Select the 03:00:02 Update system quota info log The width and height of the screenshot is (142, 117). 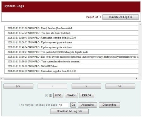[x=71, y=43]
